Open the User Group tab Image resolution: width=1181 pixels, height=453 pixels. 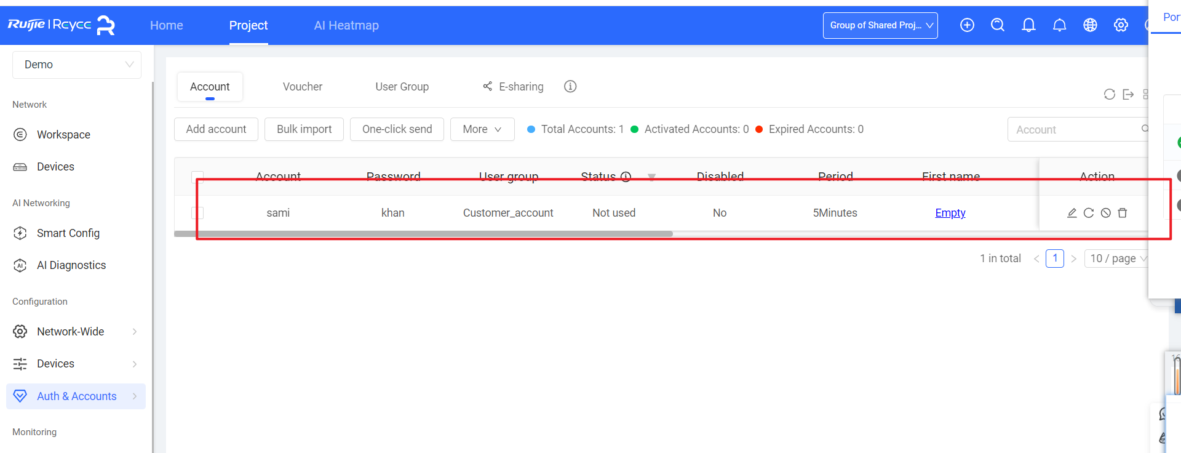402,87
